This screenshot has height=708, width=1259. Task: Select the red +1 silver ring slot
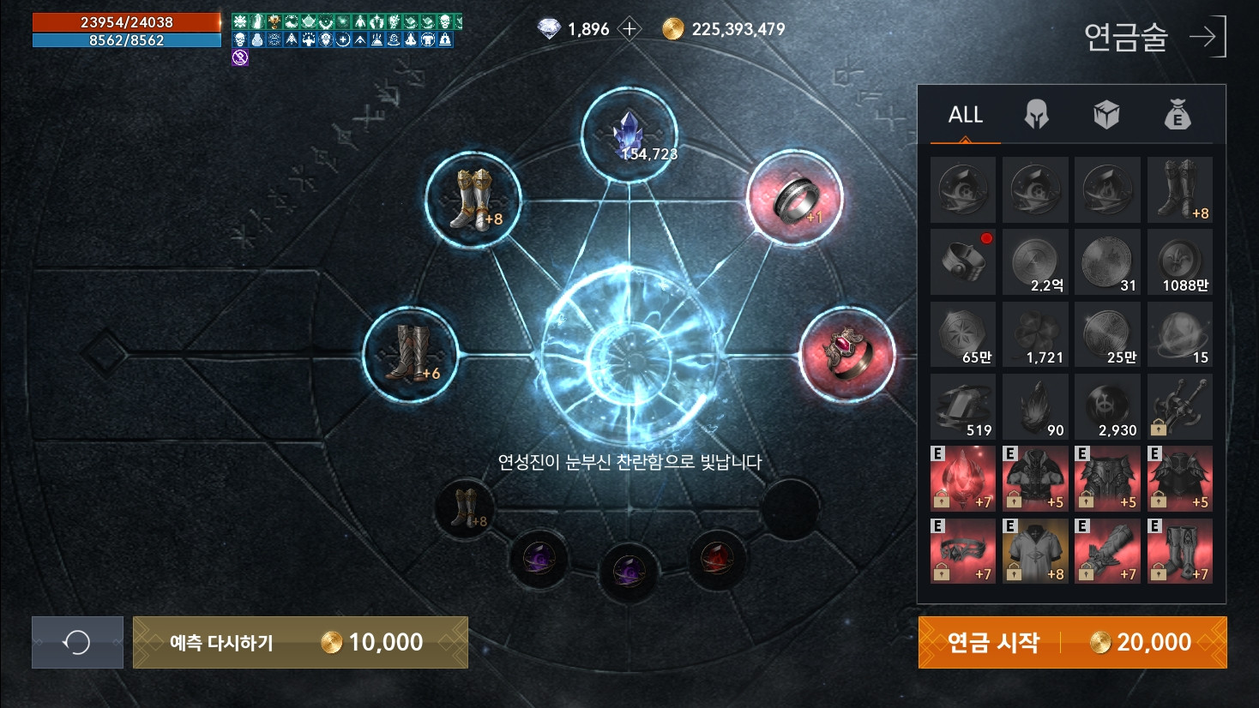point(795,198)
